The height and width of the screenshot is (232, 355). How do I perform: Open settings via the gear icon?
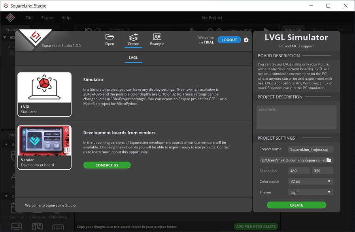point(246,40)
